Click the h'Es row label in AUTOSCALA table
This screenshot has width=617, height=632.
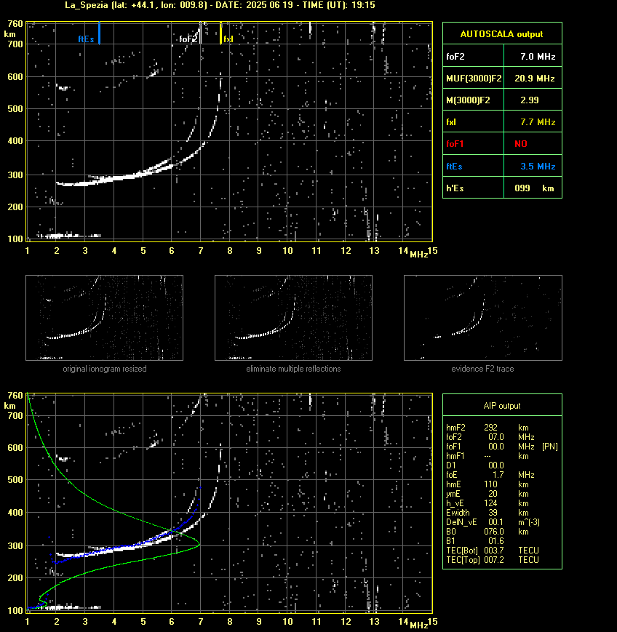point(455,188)
